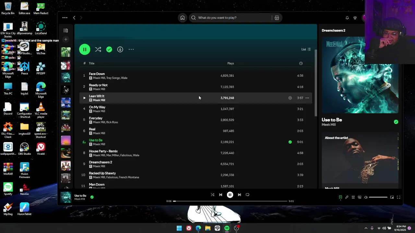Open the Spotify app three-dot menu

(65, 18)
